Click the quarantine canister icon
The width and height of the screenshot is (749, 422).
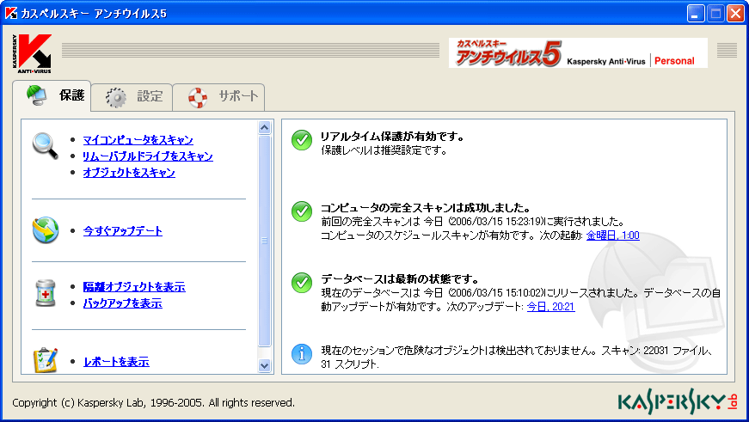click(46, 293)
